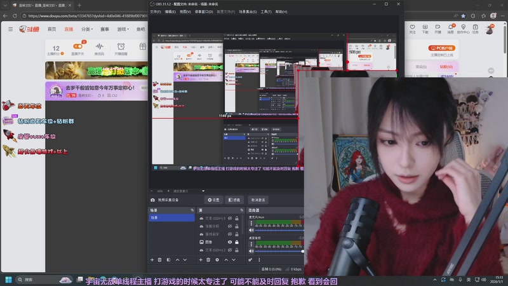Open the 停靠窗口(D) menu in OBS
508x286 pixels.
[204, 11]
